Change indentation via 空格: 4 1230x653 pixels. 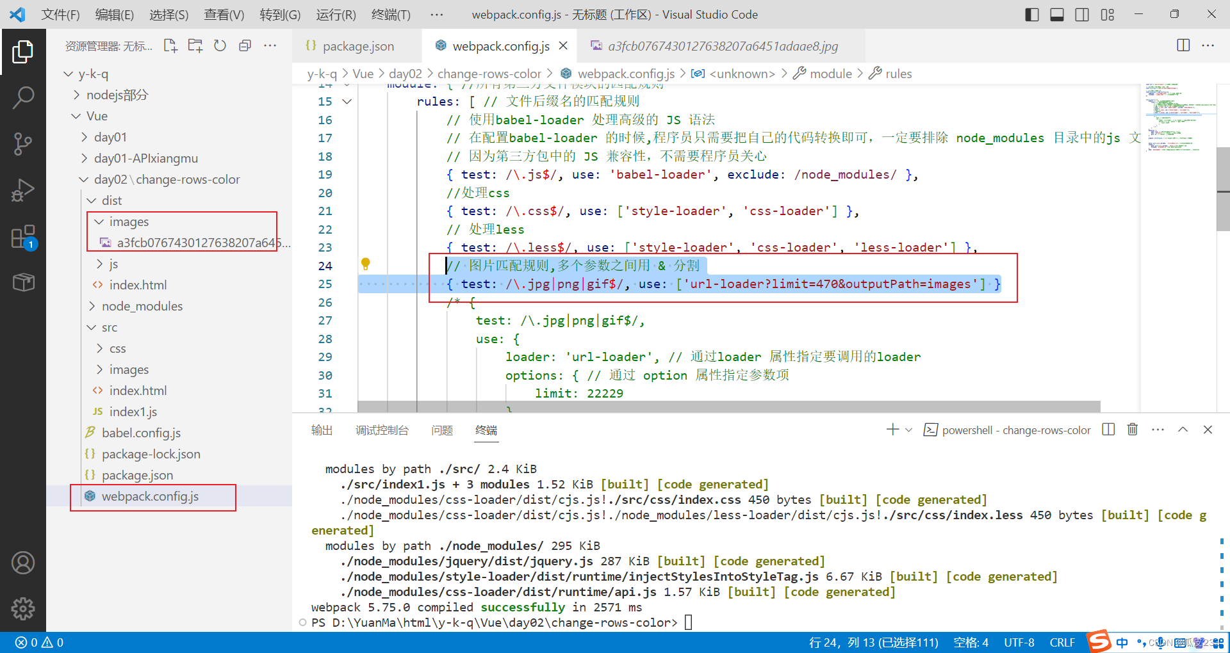click(971, 642)
